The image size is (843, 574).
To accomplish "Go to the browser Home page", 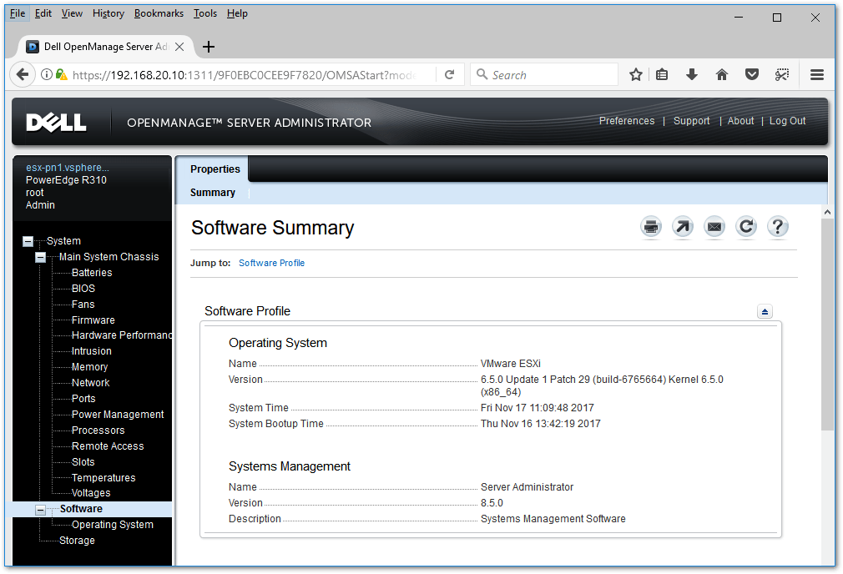I will coord(722,75).
